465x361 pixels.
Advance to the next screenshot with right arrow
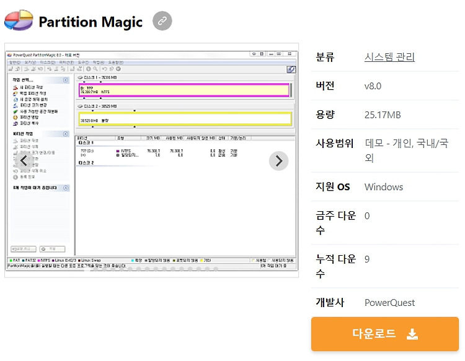point(278,161)
